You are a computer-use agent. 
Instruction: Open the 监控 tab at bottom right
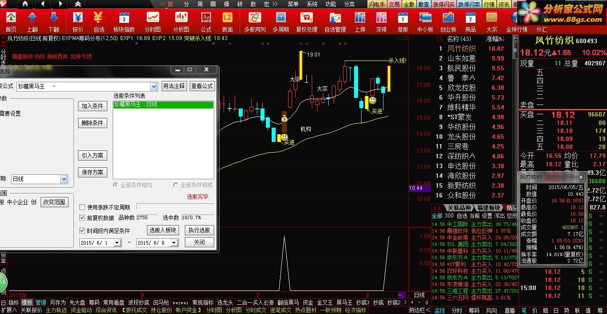pyautogui.click(x=440, y=310)
